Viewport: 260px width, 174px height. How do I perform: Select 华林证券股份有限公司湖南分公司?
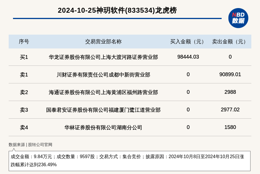pos(103,127)
